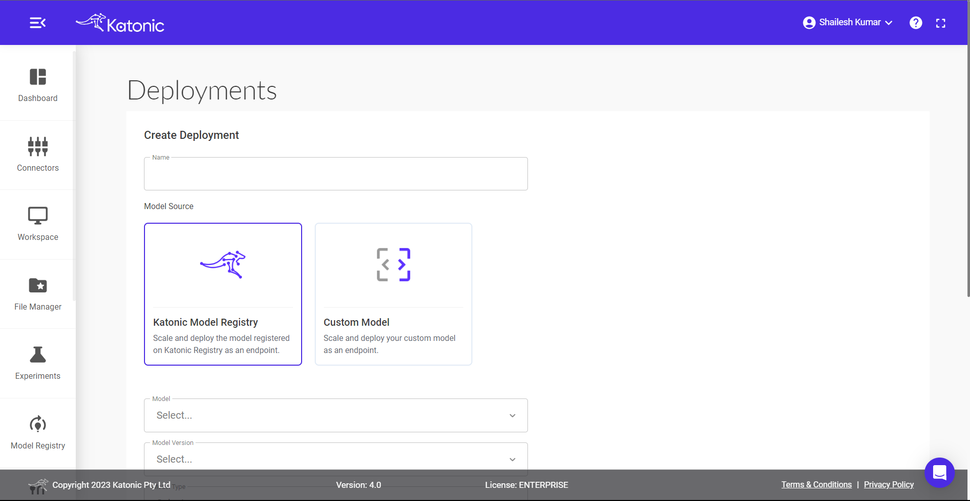Collapse the sidebar with the hamburger icon
This screenshot has height=501, width=970.
[x=38, y=23]
